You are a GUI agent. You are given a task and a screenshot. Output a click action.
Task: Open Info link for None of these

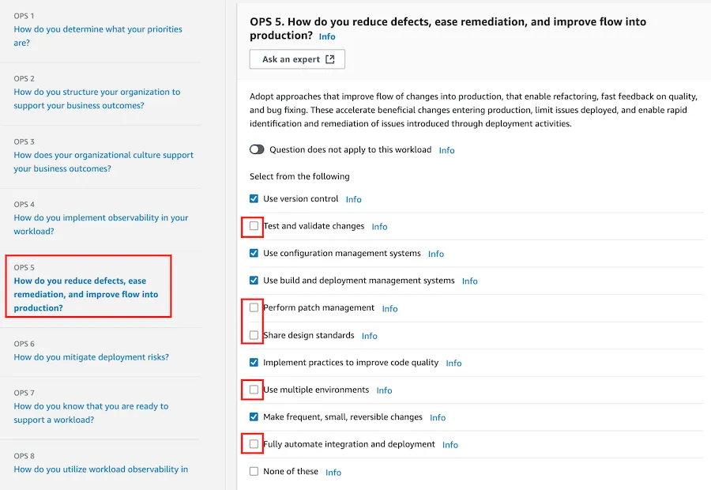[x=333, y=473]
